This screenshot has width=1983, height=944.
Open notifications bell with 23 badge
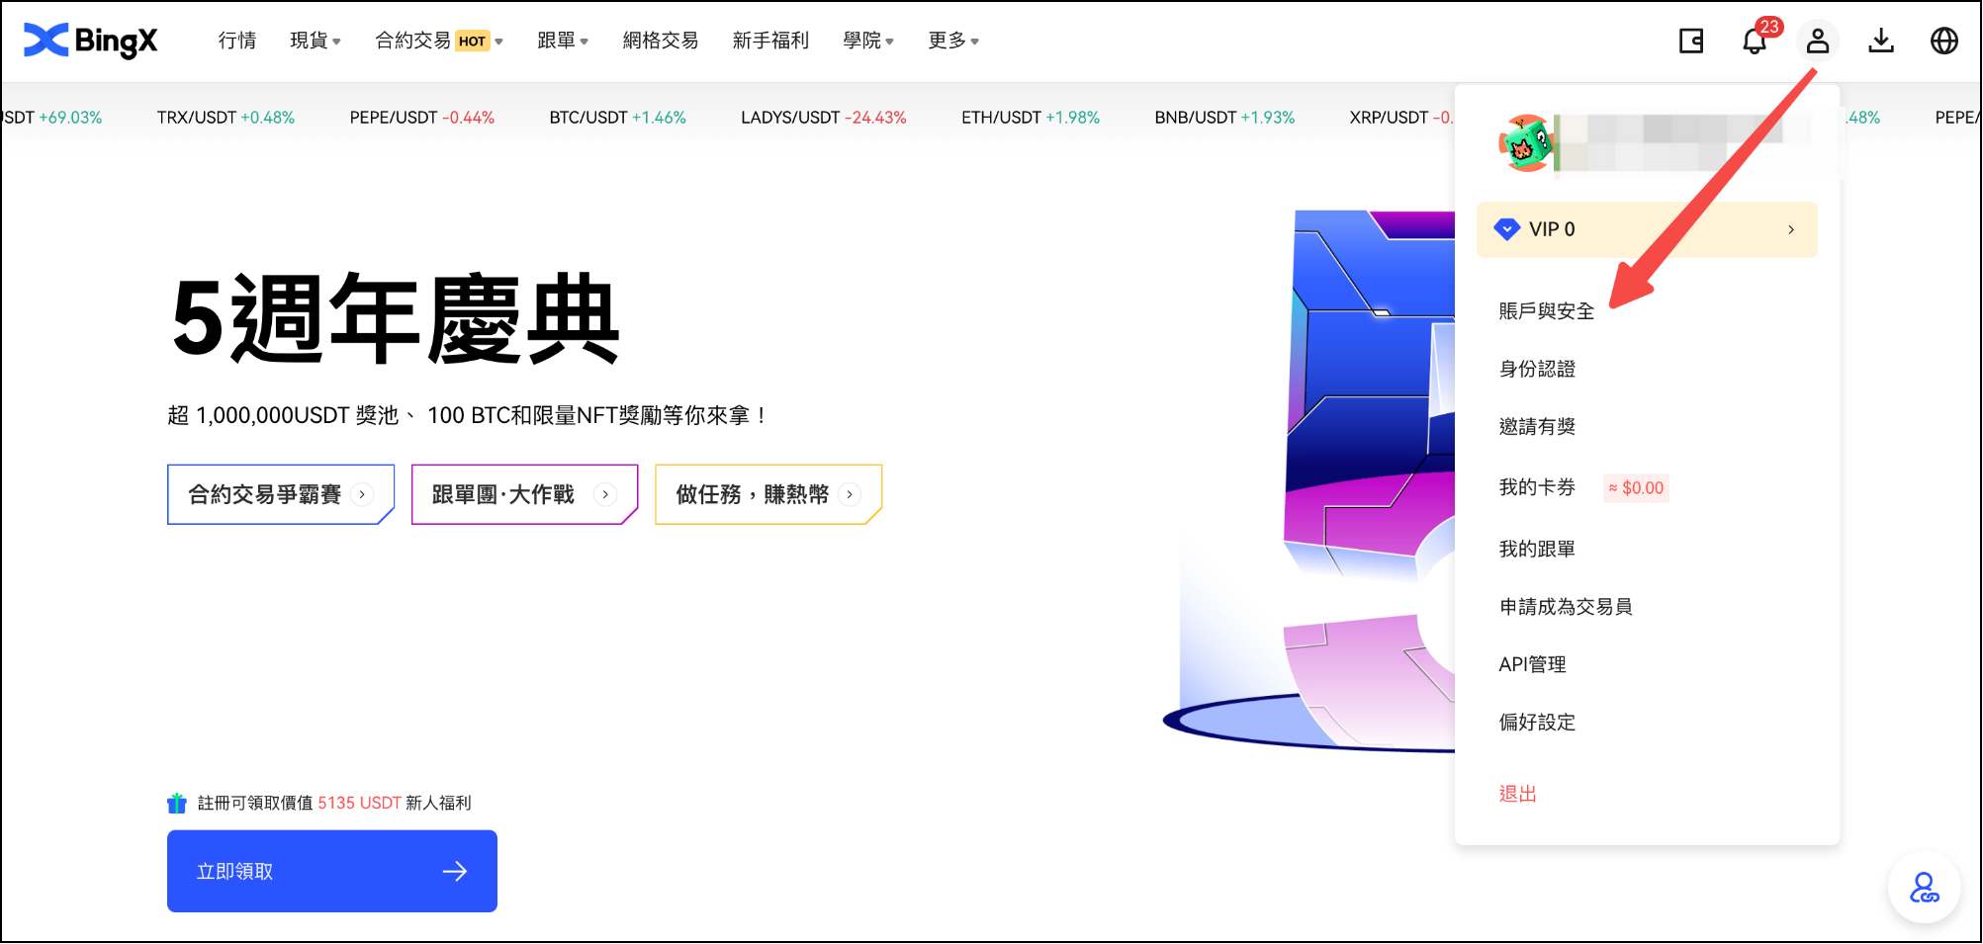pyautogui.click(x=1755, y=41)
